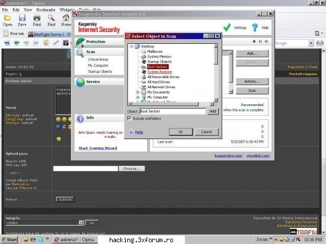Toggle the Include subfolders checkbox

point(129,118)
